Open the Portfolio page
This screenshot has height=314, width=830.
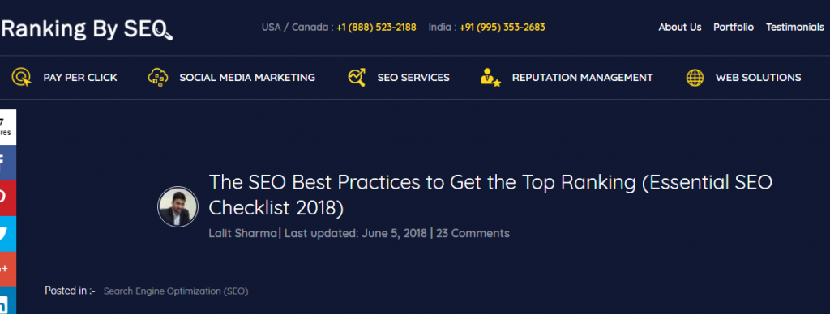(733, 27)
